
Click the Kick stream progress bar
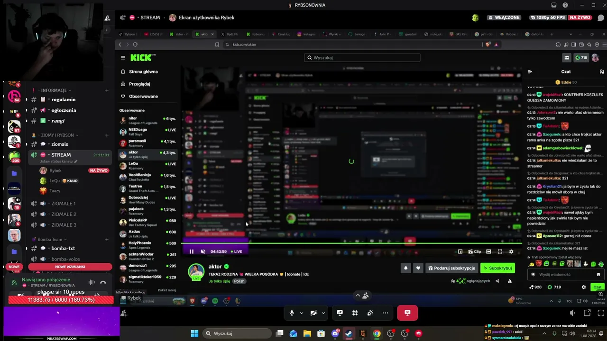point(351,244)
